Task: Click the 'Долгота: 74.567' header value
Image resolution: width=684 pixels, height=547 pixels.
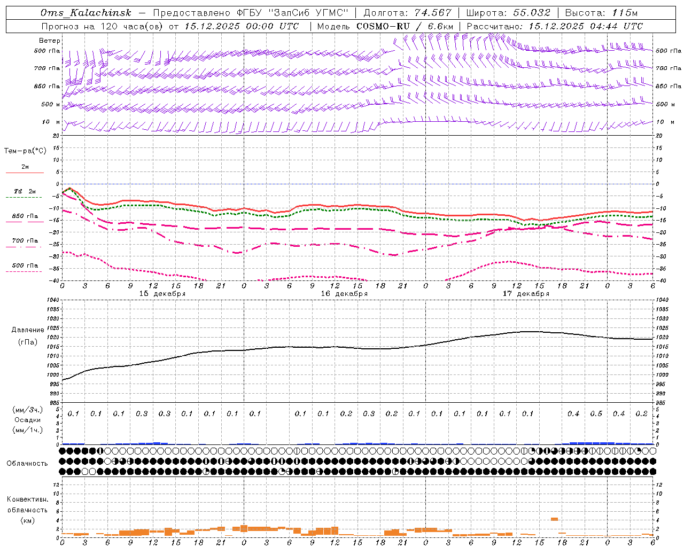Action: coord(408,13)
